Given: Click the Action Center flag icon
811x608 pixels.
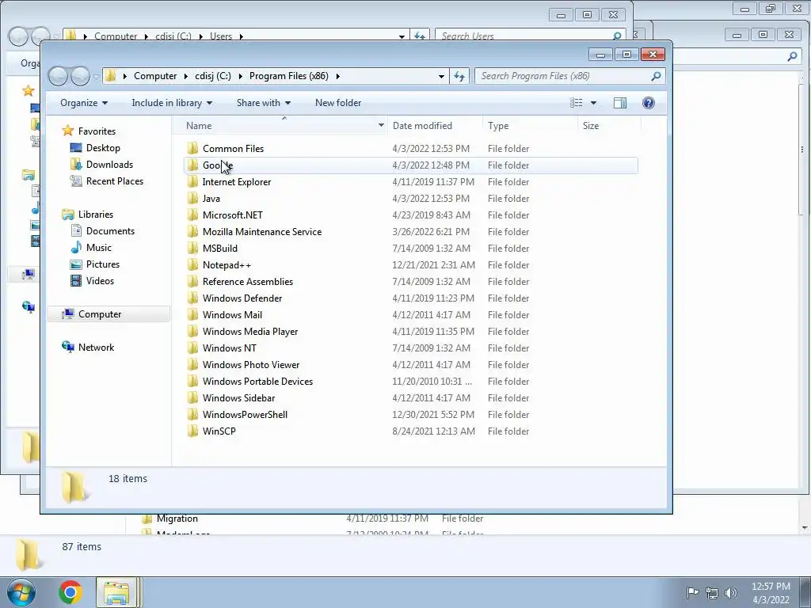Looking at the screenshot, I should [692, 592].
